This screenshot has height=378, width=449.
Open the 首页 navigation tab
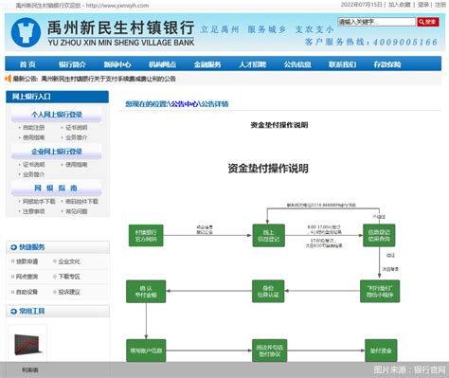coord(27,64)
